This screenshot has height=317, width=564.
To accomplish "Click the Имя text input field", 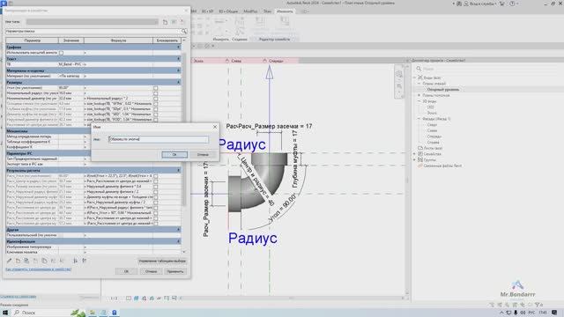I will coord(159,139).
